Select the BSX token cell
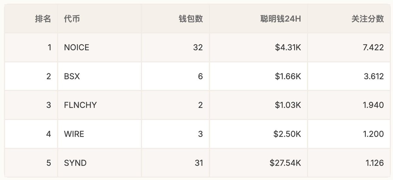 click(72, 76)
